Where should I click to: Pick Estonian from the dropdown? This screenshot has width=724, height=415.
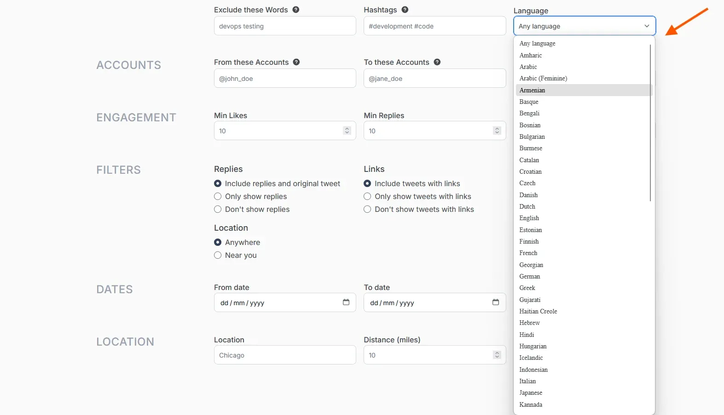point(584,230)
